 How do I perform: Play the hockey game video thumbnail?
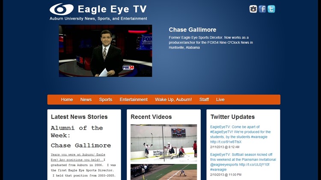[x=163, y=142]
